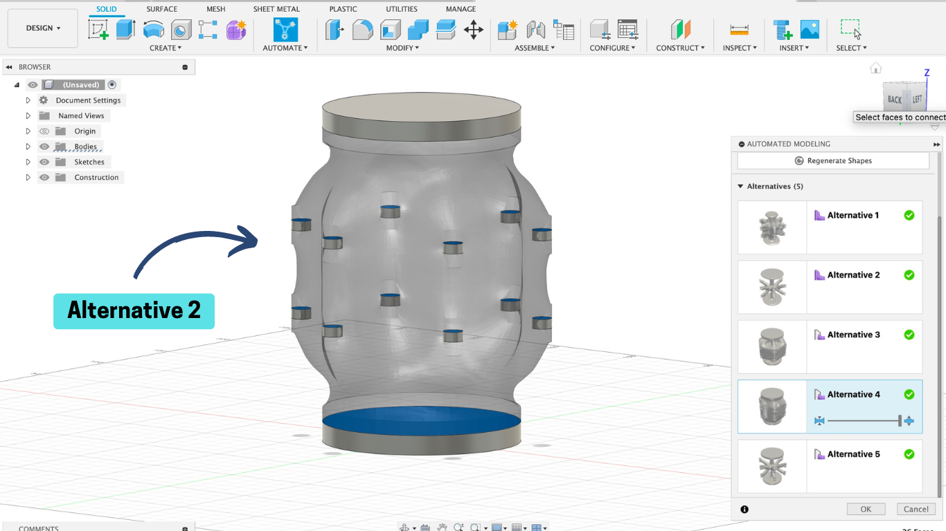Screen dimensions: 946x531
Task: Select the Measure tool
Action: coord(740,30)
